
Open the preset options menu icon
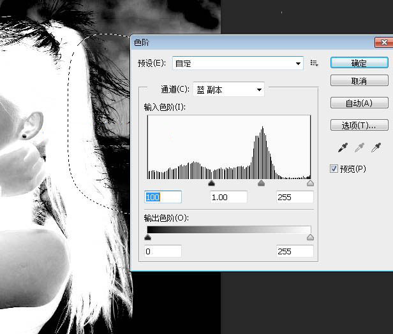point(314,63)
